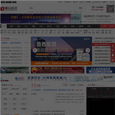
Task: Click the 隆众资讯 site logo
Action: pos(9,9)
